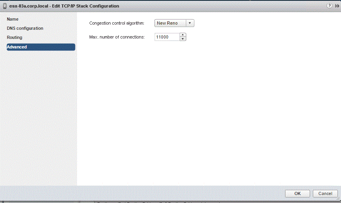Click the host icon in title bar

(4, 6)
